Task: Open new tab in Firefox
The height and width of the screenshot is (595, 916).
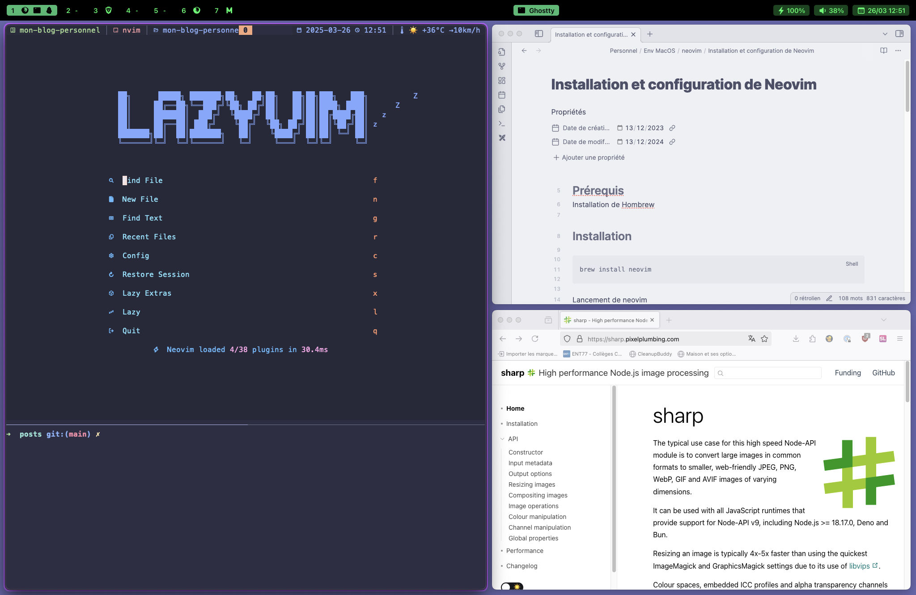Action: 669,320
